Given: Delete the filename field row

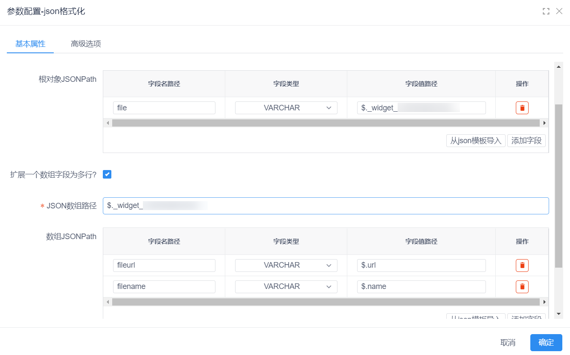Looking at the screenshot, I should point(522,287).
